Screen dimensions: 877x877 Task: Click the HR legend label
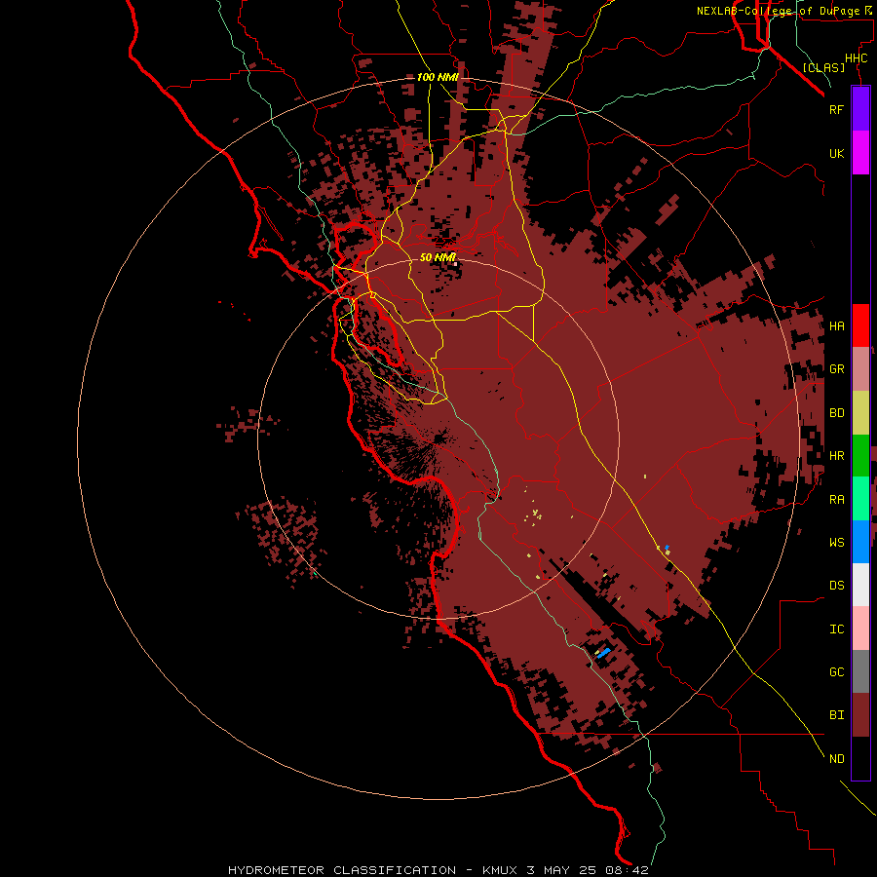point(836,456)
